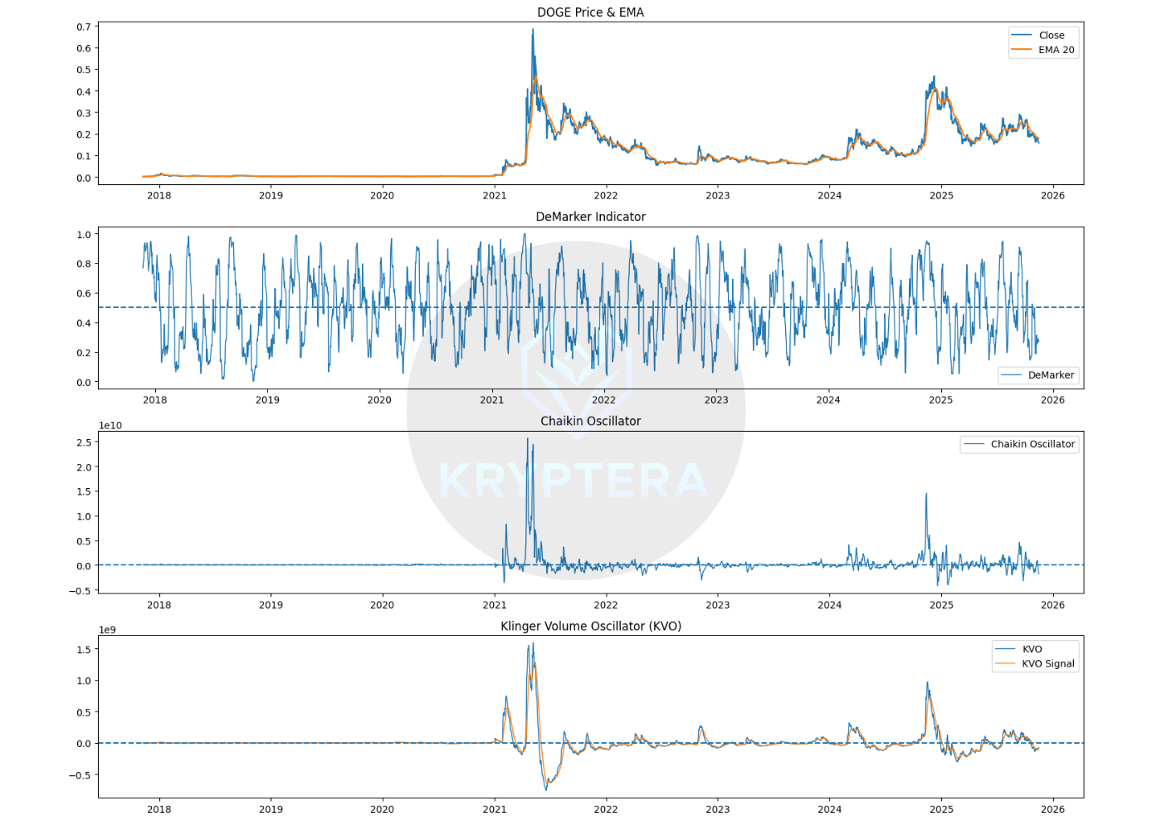Click the "1e10" exponent label on the Chaikin chart

110,426
